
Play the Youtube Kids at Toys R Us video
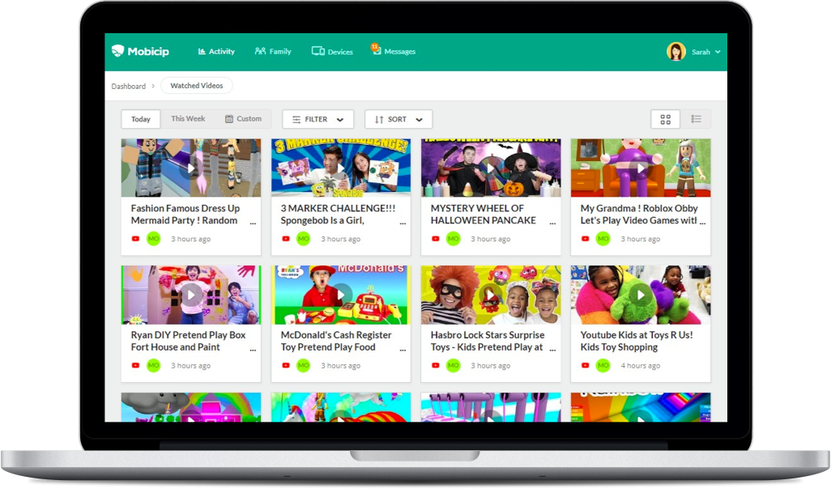[641, 295]
